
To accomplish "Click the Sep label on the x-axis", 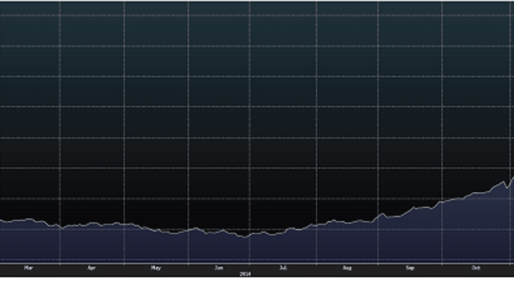I will tap(410, 268).
